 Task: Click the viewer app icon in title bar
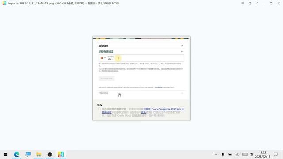pyautogui.click(x=4, y=3)
